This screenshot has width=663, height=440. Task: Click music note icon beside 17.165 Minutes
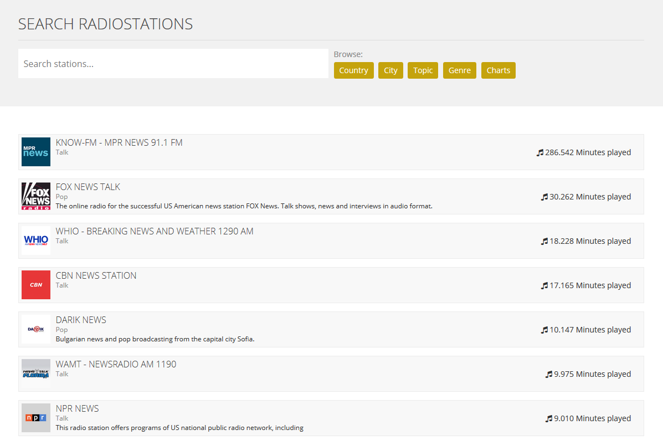(544, 286)
